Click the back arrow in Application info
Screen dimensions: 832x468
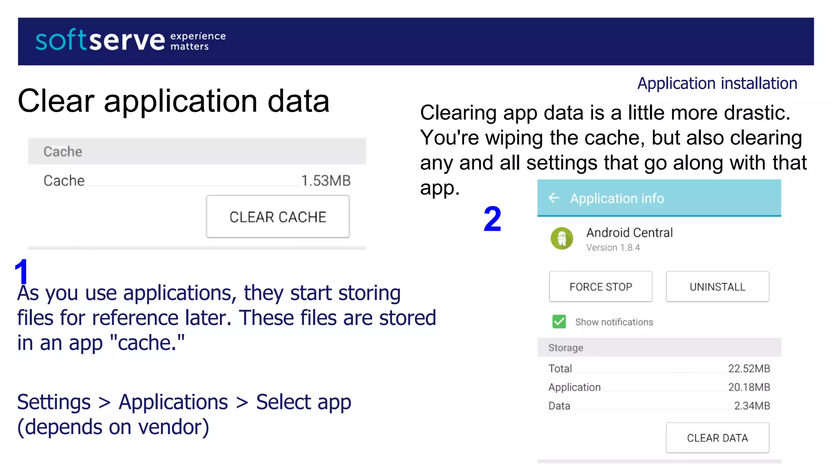[x=554, y=198]
